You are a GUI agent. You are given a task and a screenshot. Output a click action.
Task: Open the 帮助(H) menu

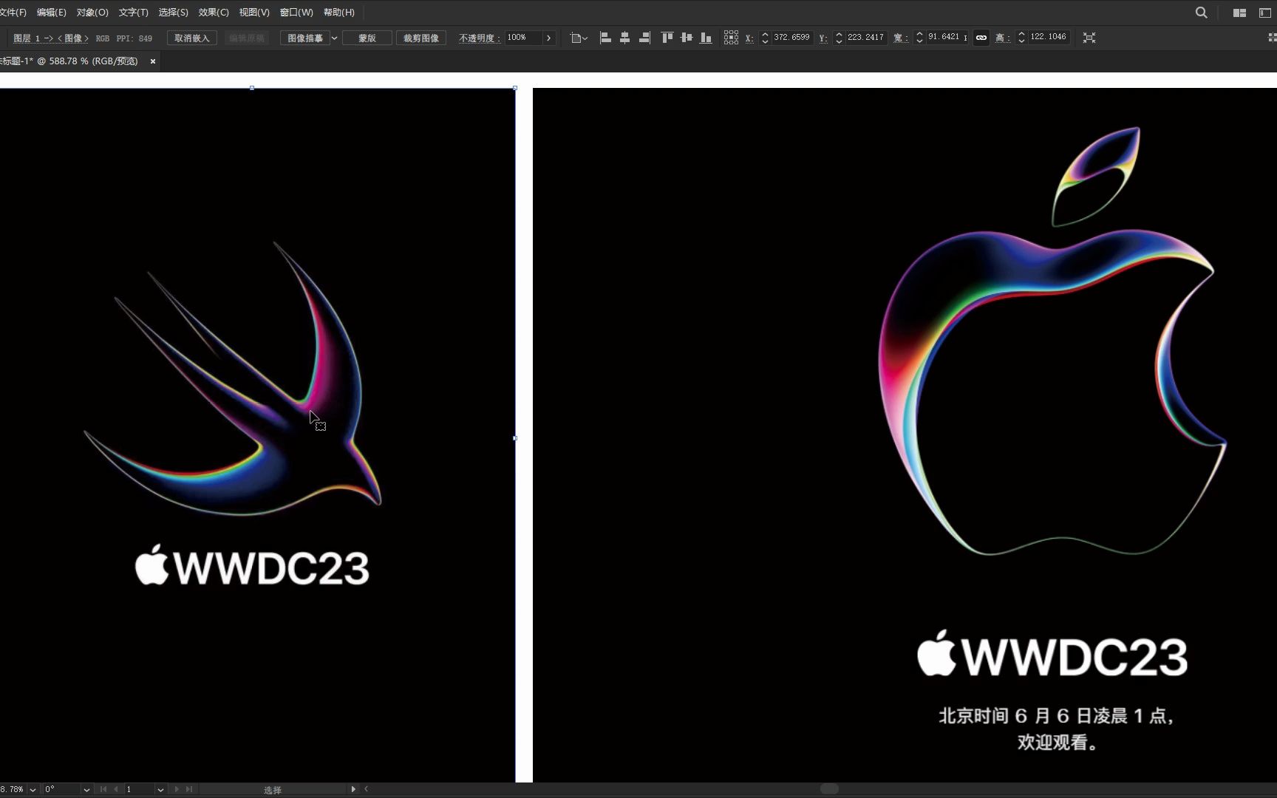click(x=339, y=13)
